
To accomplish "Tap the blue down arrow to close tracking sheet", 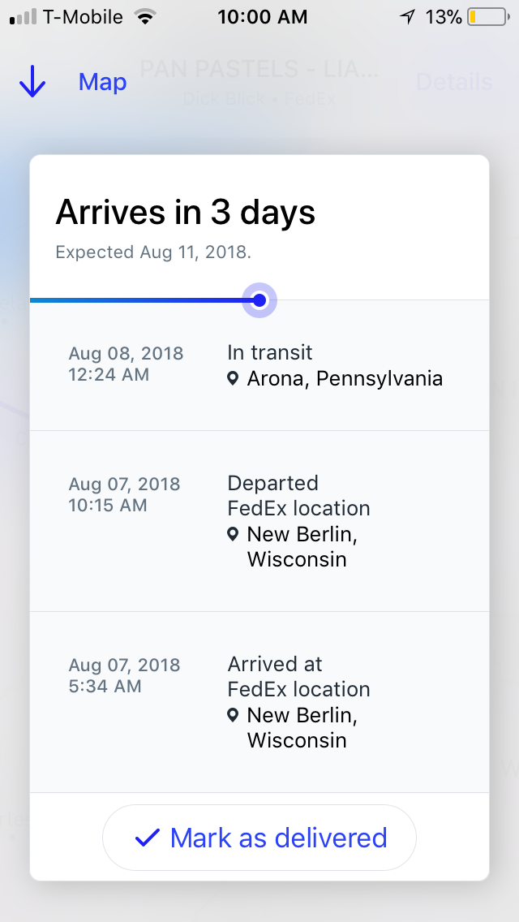I will 31,81.
